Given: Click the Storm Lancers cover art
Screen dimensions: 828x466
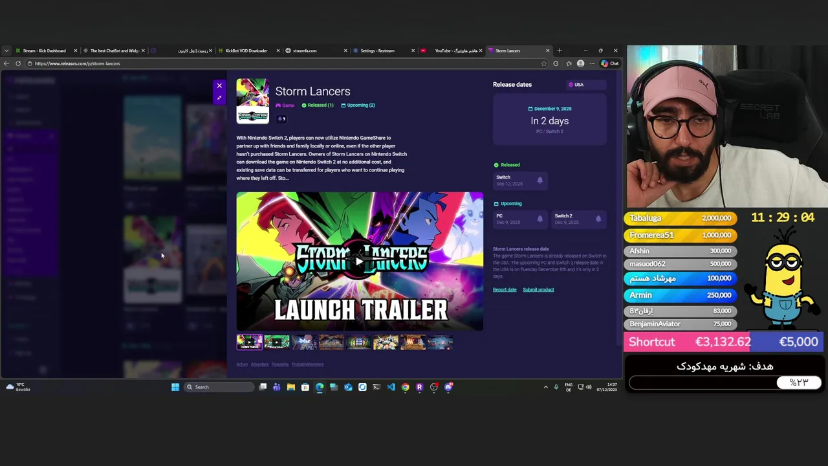Looking at the screenshot, I should (x=252, y=101).
